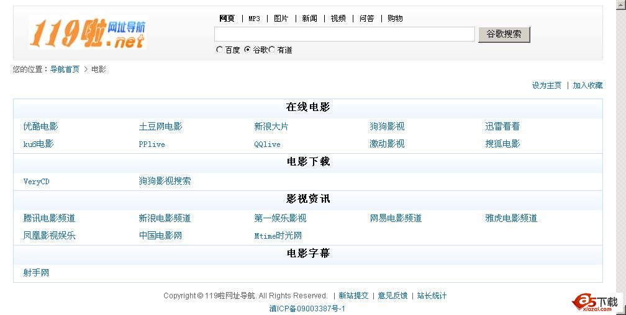Viewport: 626px width, 315px height.
Task: Open the 站长统计 footer link
Action: [x=432, y=296]
